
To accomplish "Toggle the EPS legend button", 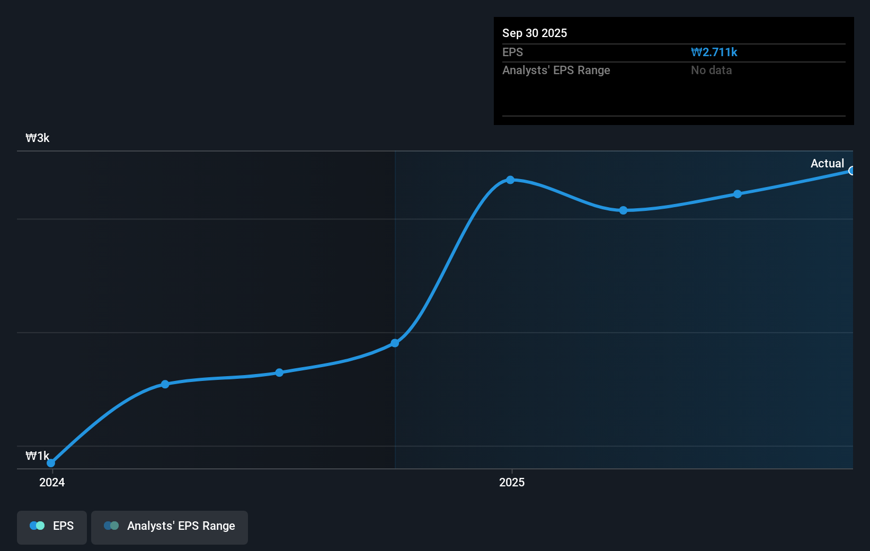I will [x=52, y=527].
